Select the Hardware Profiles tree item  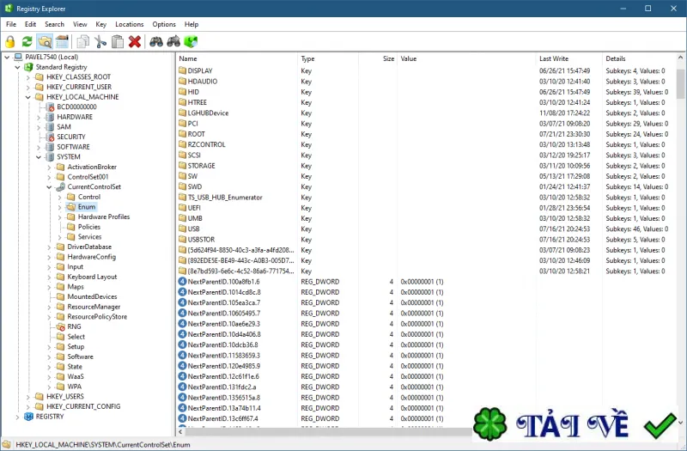tap(104, 217)
